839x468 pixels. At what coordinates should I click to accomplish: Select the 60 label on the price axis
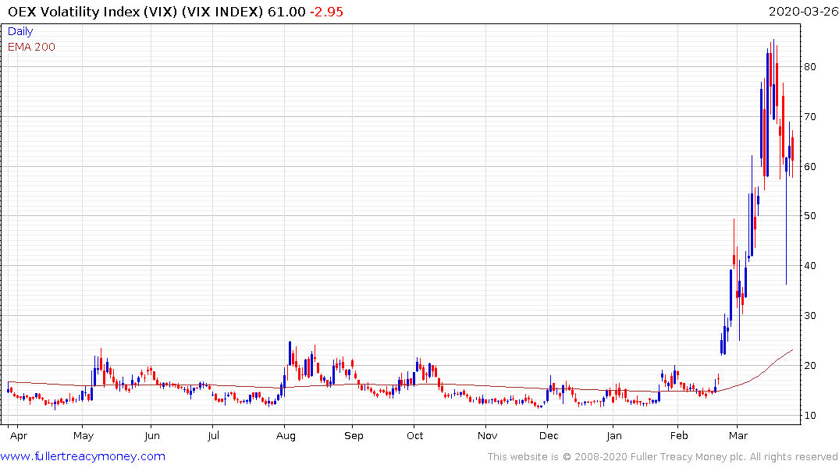pos(809,166)
